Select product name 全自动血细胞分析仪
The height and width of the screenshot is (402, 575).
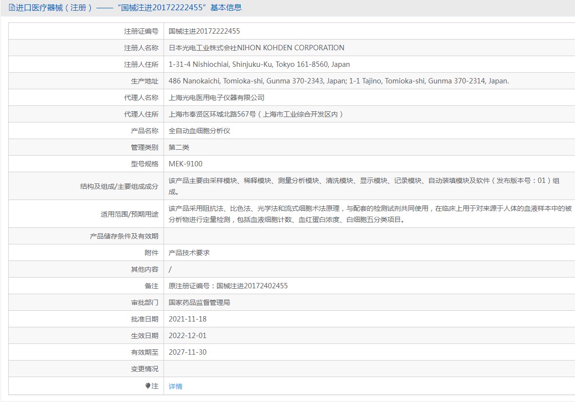pos(199,131)
